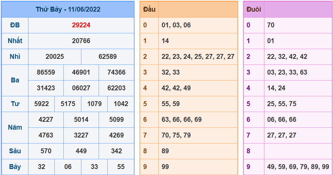Image resolution: width=333 pixels, height=175 pixels.
Task: Select the Bảy row label at table bottom
Action: point(15,167)
